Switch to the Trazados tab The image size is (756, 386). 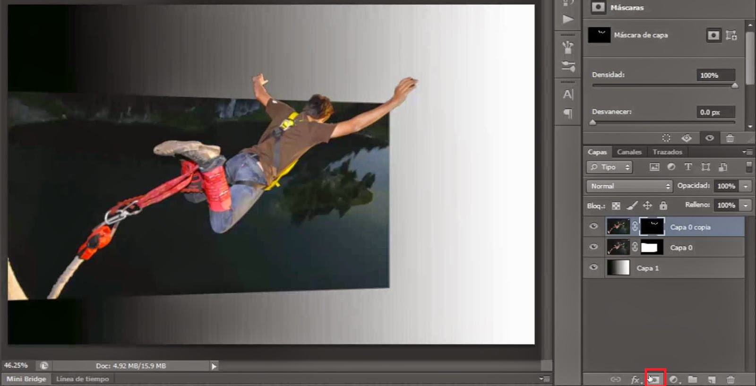pyautogui.click(x=667, y=152)
